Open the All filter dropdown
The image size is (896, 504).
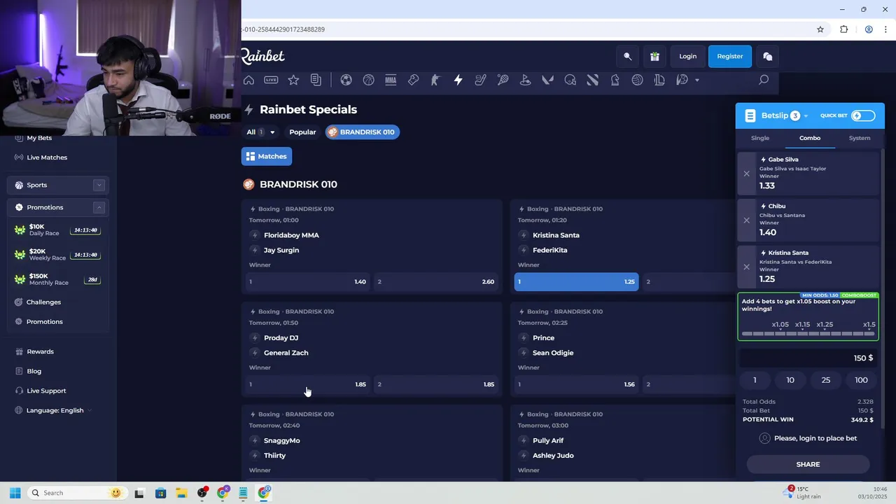coord(260,132)
